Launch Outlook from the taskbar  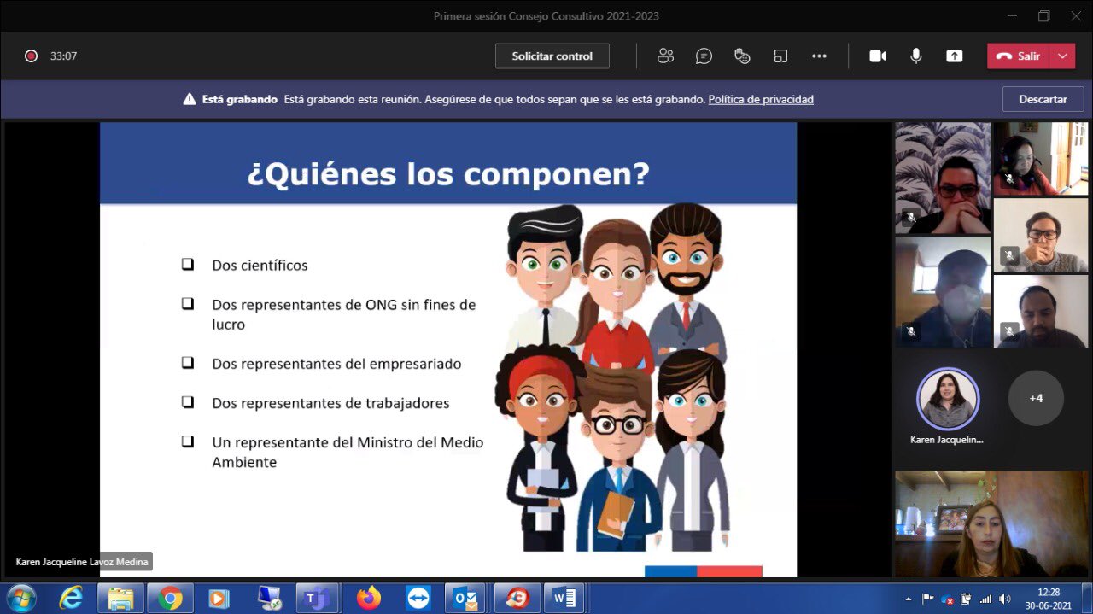point(465,598)
